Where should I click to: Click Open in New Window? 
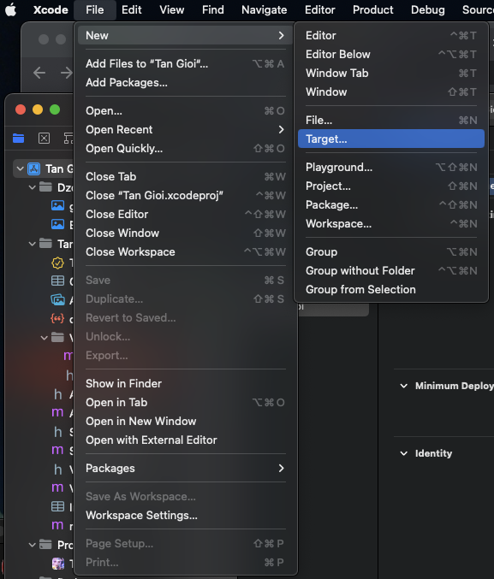(x=185, y=422)
